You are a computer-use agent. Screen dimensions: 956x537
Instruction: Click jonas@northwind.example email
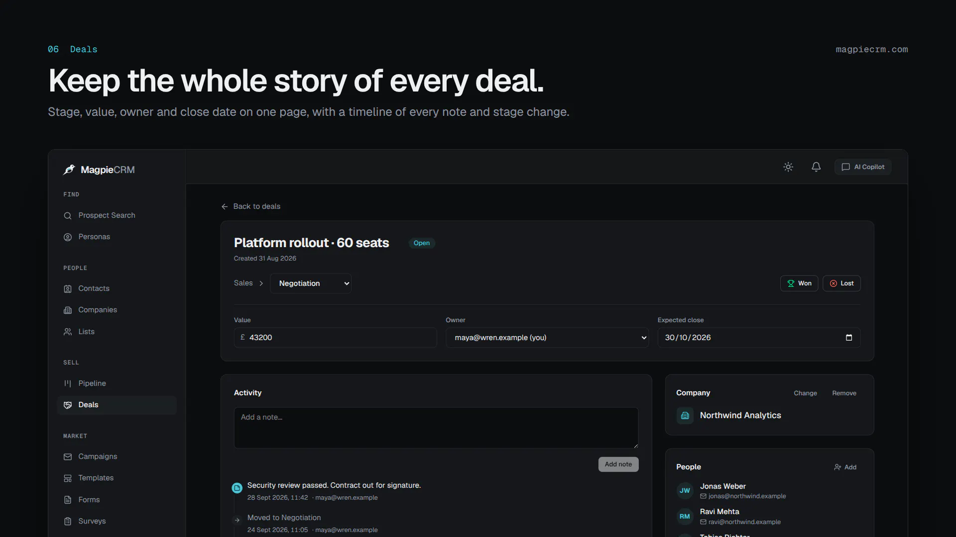[747, 496]
